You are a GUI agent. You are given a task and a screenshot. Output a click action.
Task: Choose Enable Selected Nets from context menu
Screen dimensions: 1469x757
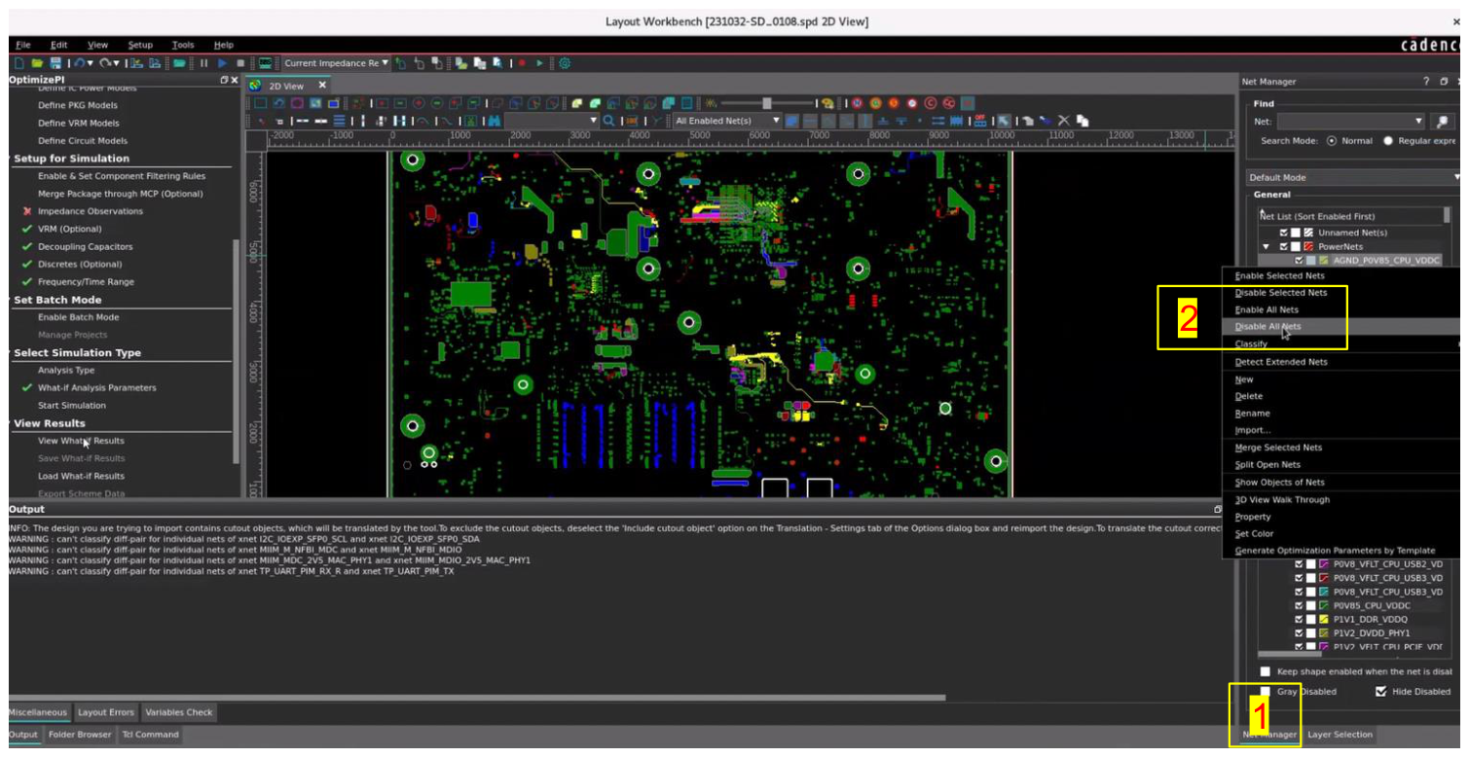(1279, 276)
